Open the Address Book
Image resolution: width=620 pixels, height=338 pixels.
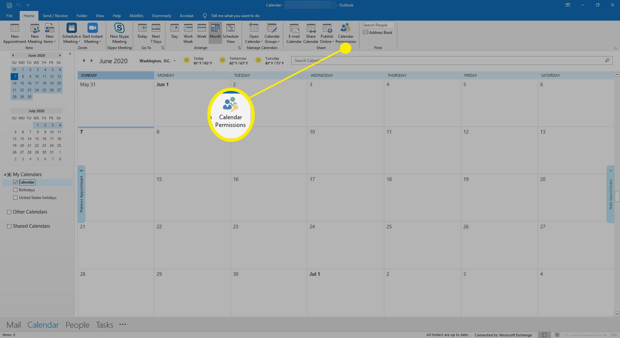[377, 33]
